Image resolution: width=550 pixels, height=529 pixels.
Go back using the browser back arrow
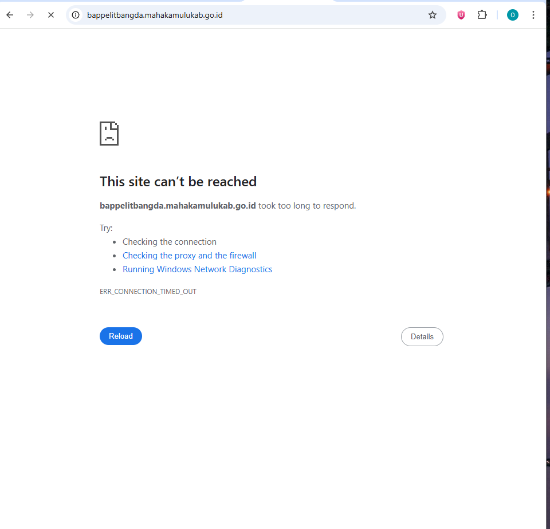10,15
